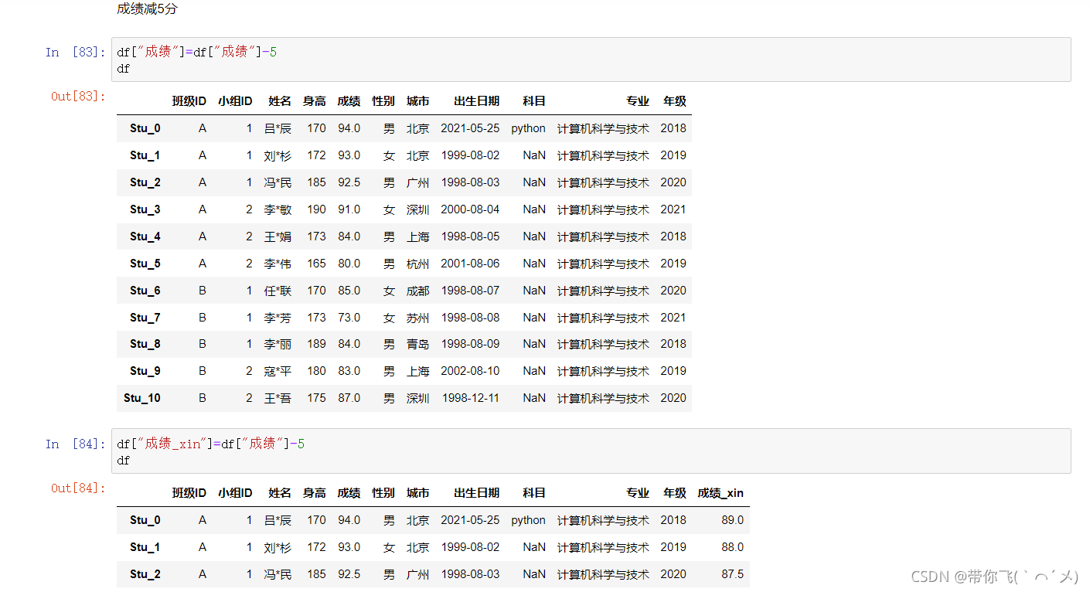1090x592 pixels.
Task: Click 年级 header in Out[83] table
Action: [x=675, y=101]
